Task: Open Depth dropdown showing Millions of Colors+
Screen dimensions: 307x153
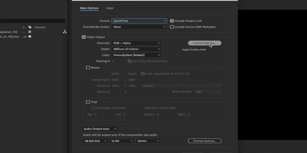Action: pyautogui.click(x=137, y=49)
